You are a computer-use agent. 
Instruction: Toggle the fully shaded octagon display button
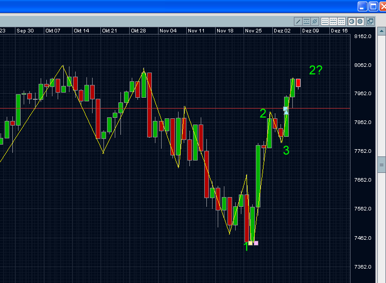pos(360,22)
